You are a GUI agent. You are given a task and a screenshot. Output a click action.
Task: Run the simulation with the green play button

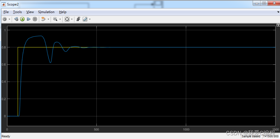pos(22,19)
